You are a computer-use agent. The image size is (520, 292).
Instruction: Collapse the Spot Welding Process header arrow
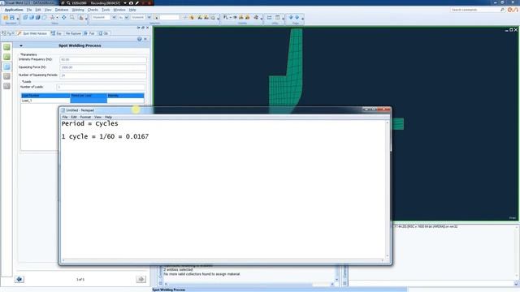click(21, 45)
